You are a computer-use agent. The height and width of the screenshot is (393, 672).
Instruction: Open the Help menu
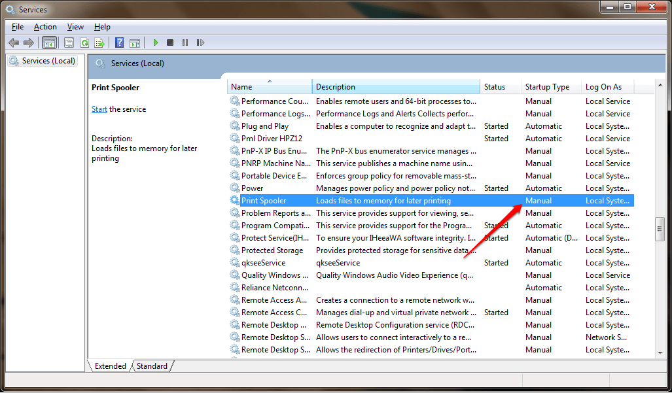point(102,27)
